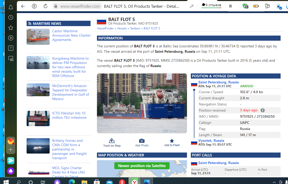This screenshot has width=288, height=184.
Task: Click the sidebar play media icon
Action: [11, 38]
